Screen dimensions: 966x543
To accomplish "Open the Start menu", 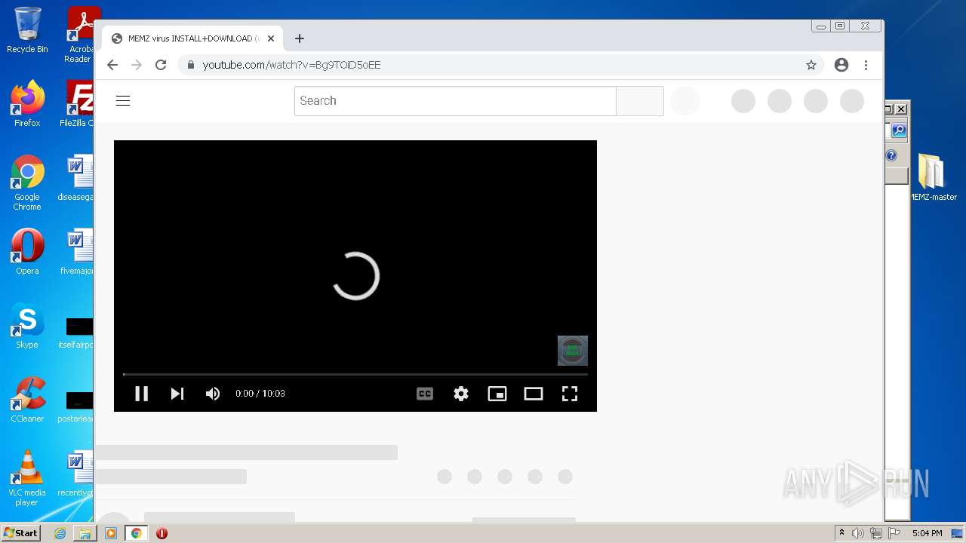I will point(21,533).
